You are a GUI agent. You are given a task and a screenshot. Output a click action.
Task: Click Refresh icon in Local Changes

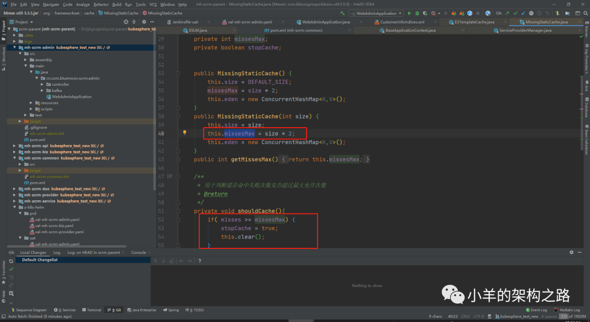pyautogui.click(x=11, y=261)
